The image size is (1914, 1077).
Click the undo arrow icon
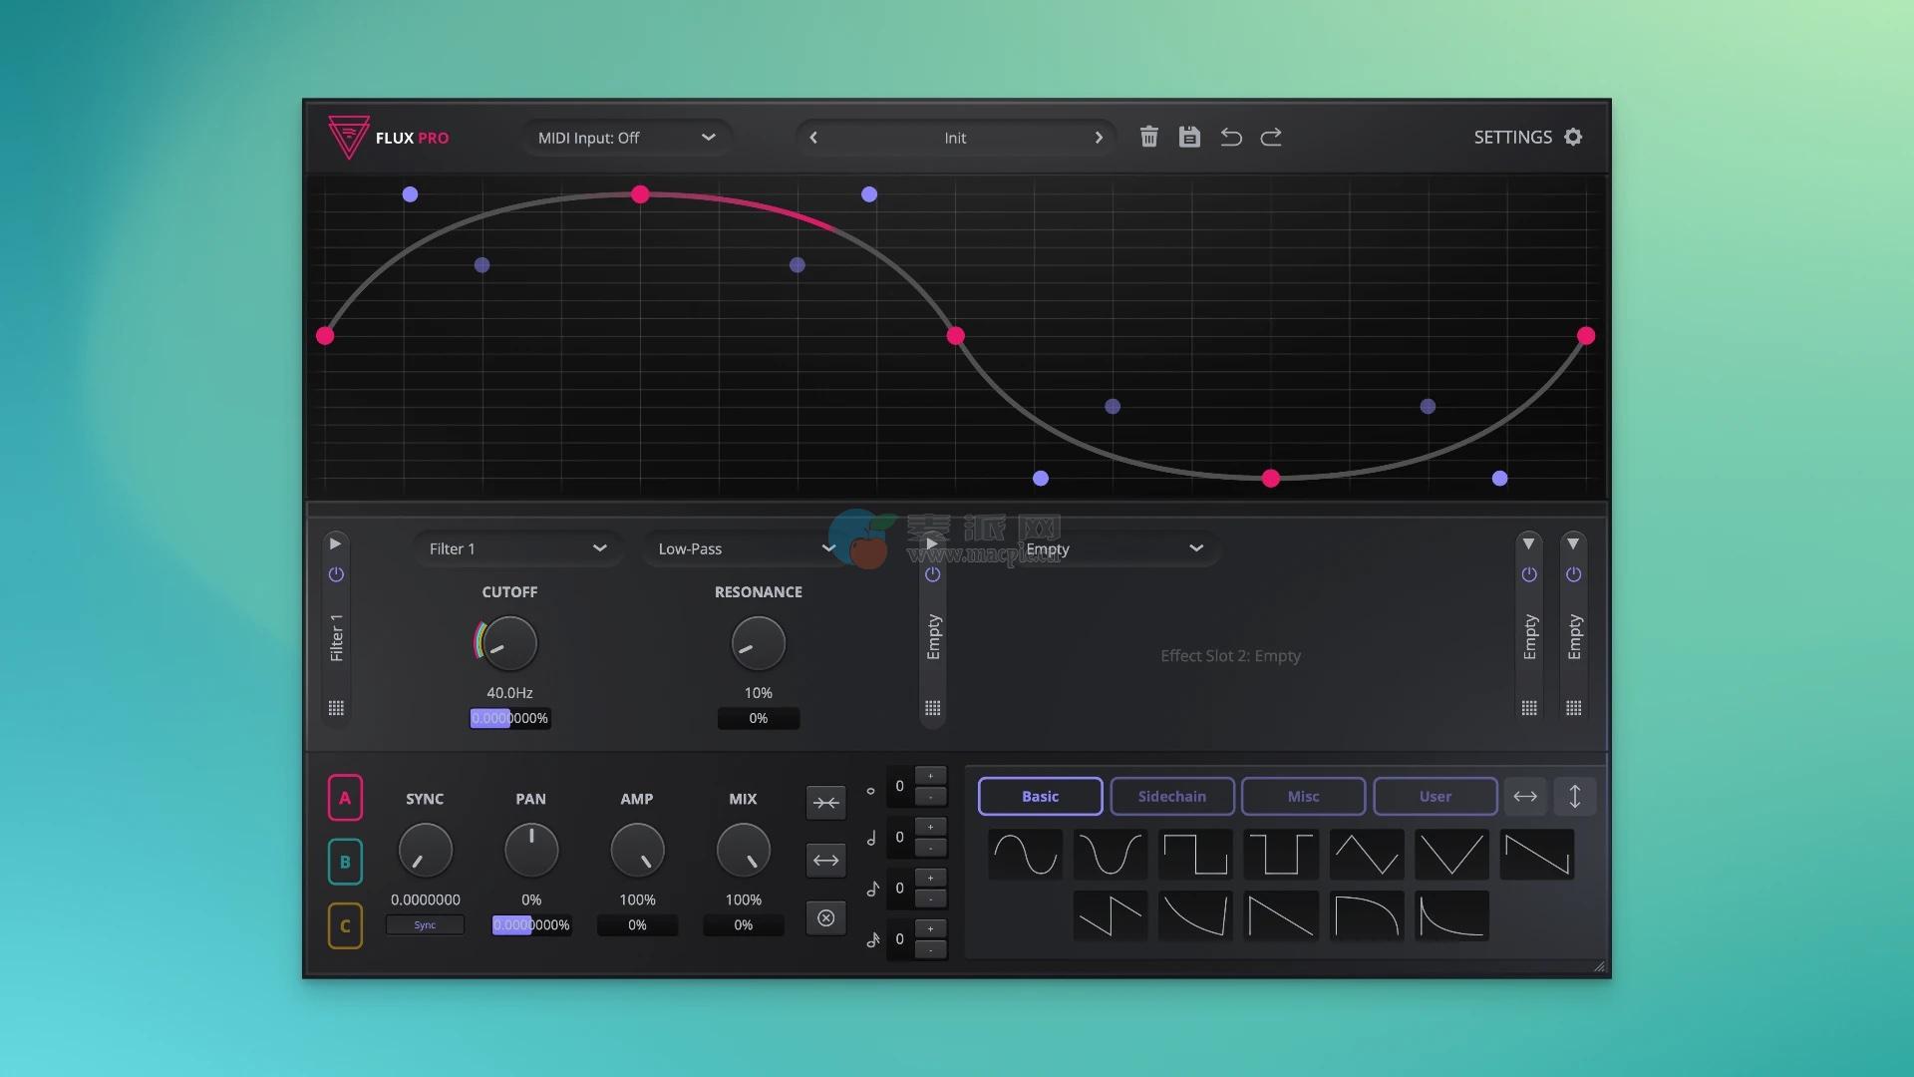[1231, 137]
